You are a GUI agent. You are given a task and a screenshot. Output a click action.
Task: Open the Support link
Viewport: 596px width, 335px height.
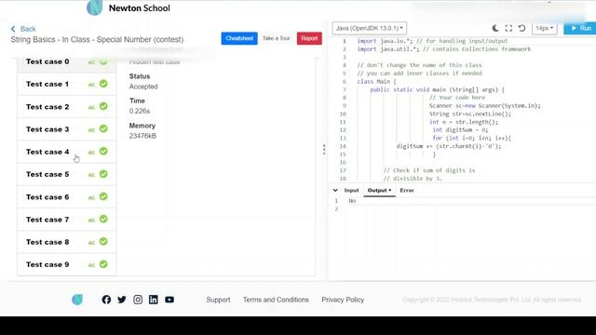[218, 300]
